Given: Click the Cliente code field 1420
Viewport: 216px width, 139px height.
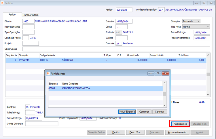Looking at the screenshot, I should point(29,21).
